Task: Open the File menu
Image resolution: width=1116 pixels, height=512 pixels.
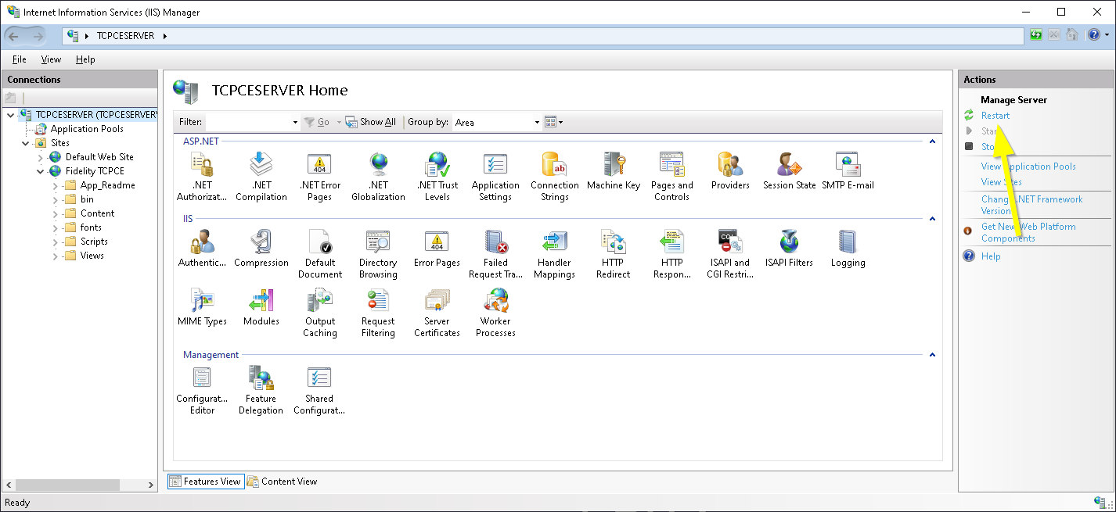Action: click(20, 59)
